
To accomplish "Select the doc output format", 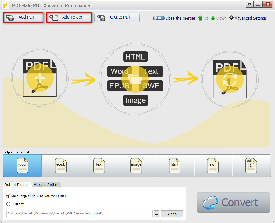I will point(22,166).
